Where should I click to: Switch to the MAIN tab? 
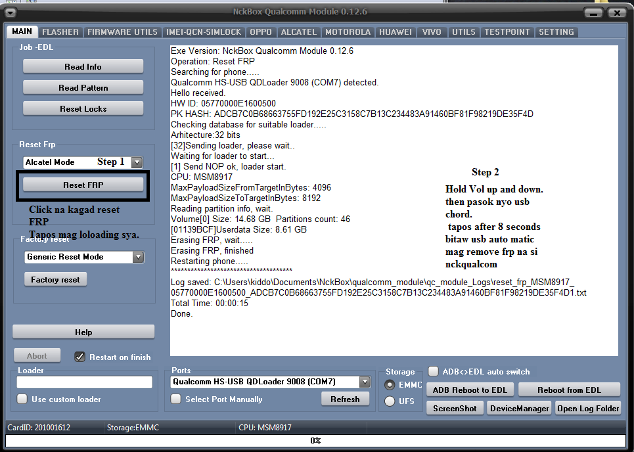pos(22,32)
